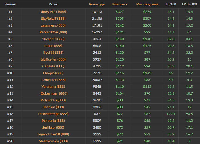Open player SkyRokeT (888) profile

point(53,19)
